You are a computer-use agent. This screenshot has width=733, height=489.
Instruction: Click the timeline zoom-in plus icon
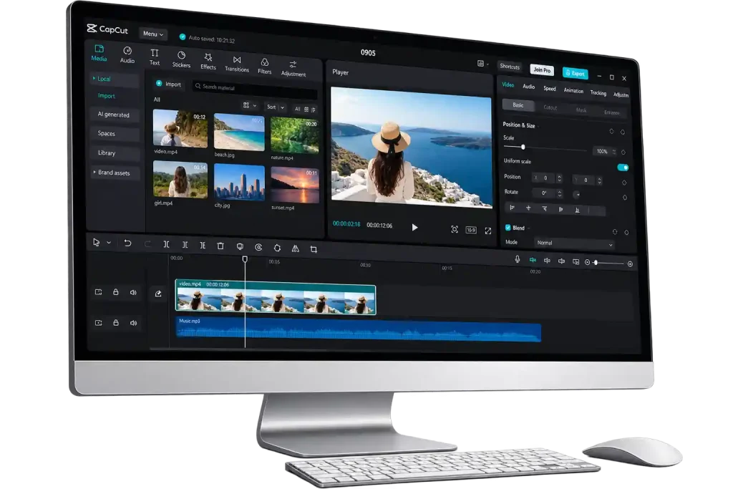tap(630, 263)
